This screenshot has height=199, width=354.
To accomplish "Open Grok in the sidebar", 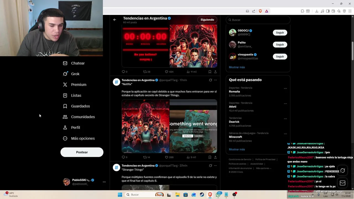I will pos(71,74).
